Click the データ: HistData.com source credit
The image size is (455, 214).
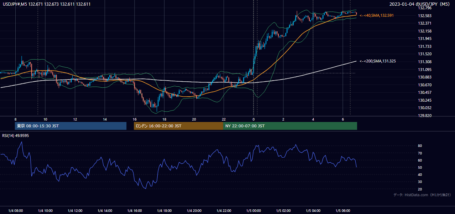click(x=422, y=195)
